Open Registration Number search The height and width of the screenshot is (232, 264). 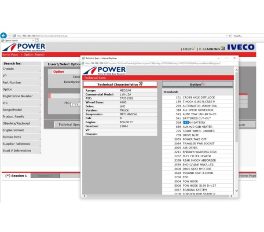18,96
